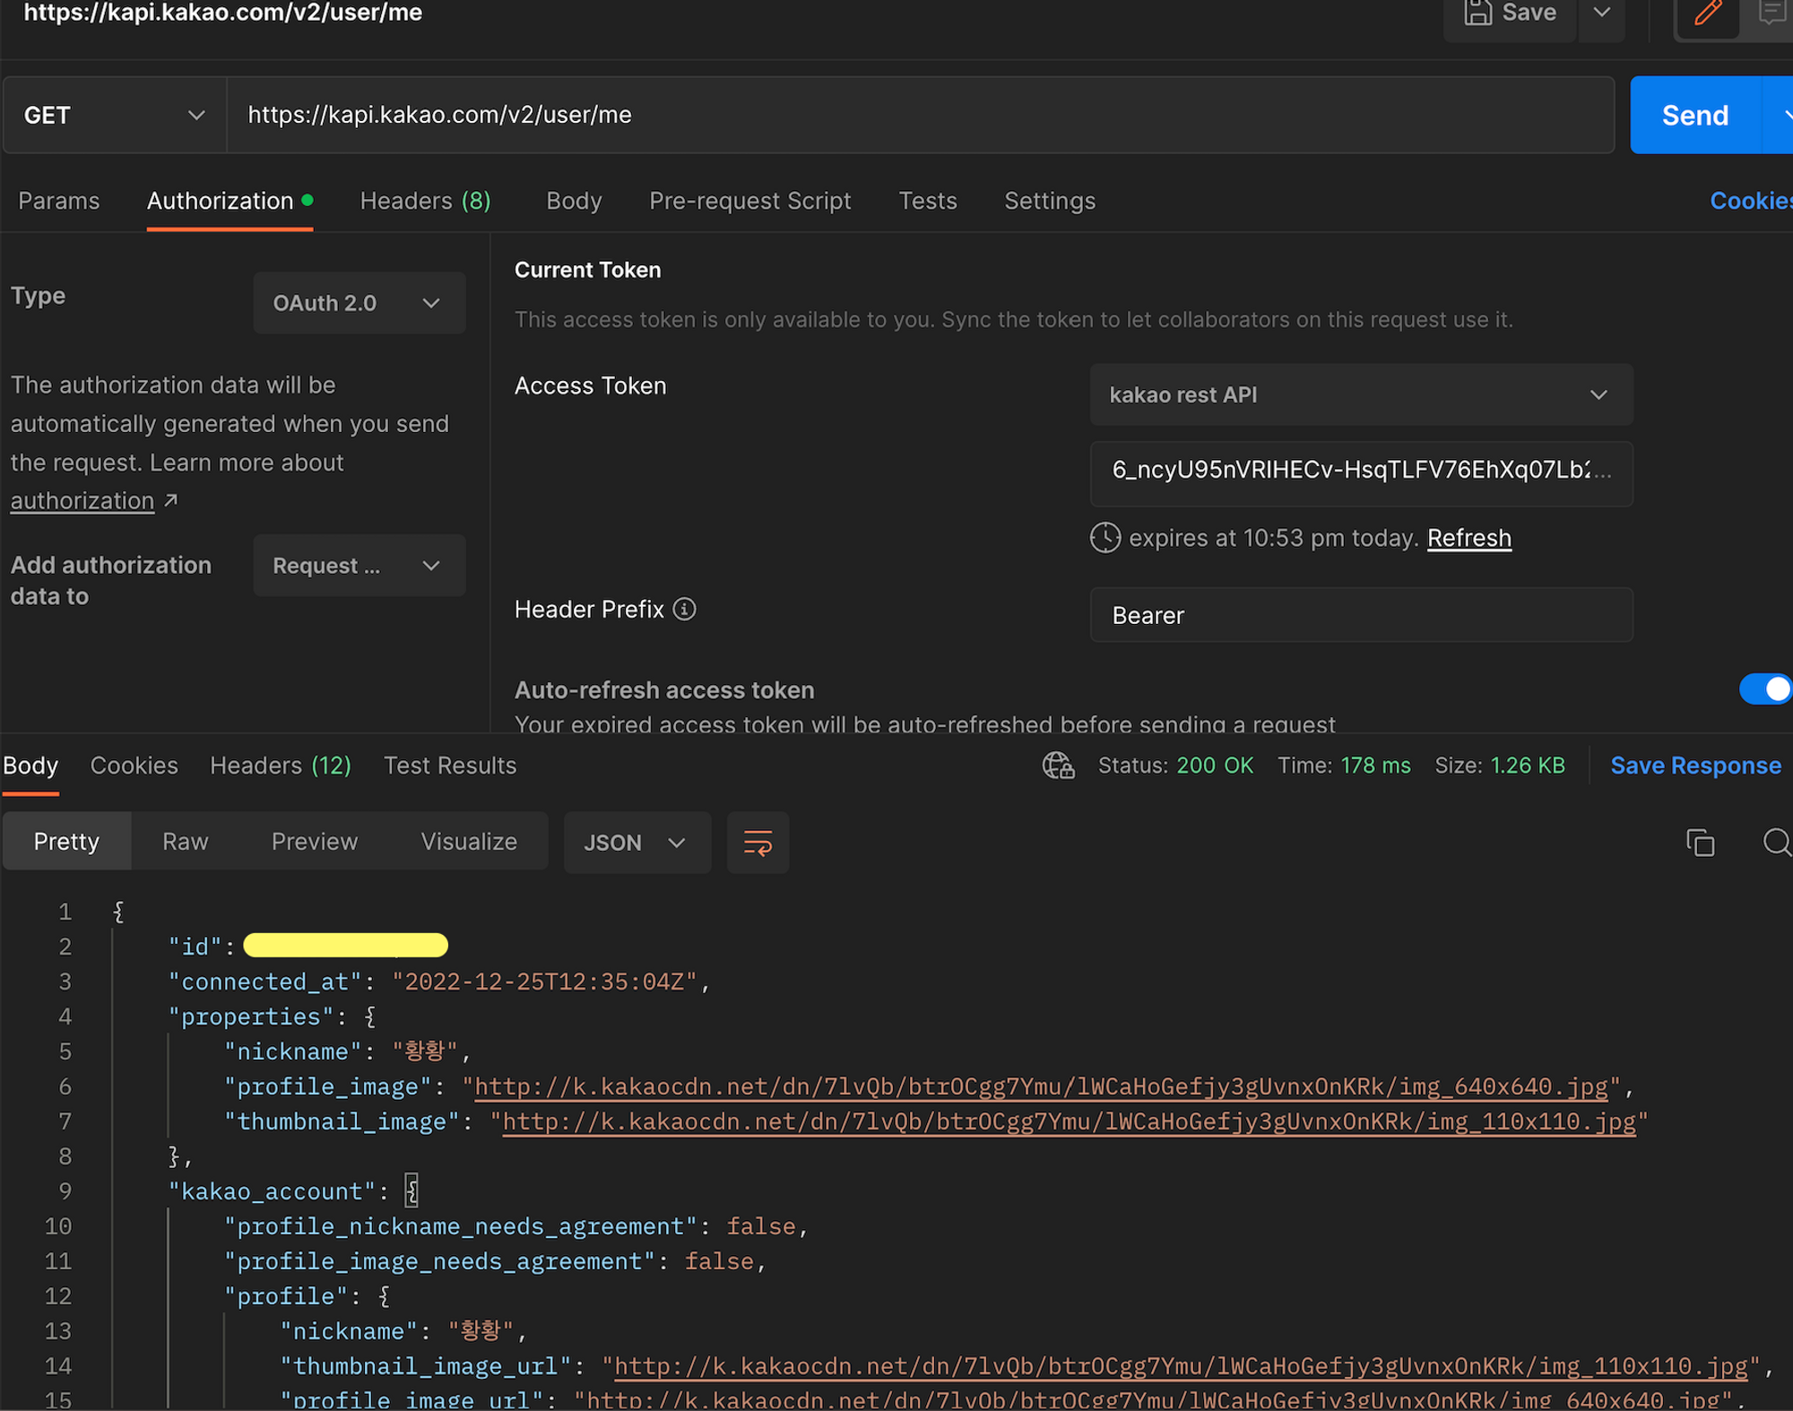Click the Refresh token link

1468,538
